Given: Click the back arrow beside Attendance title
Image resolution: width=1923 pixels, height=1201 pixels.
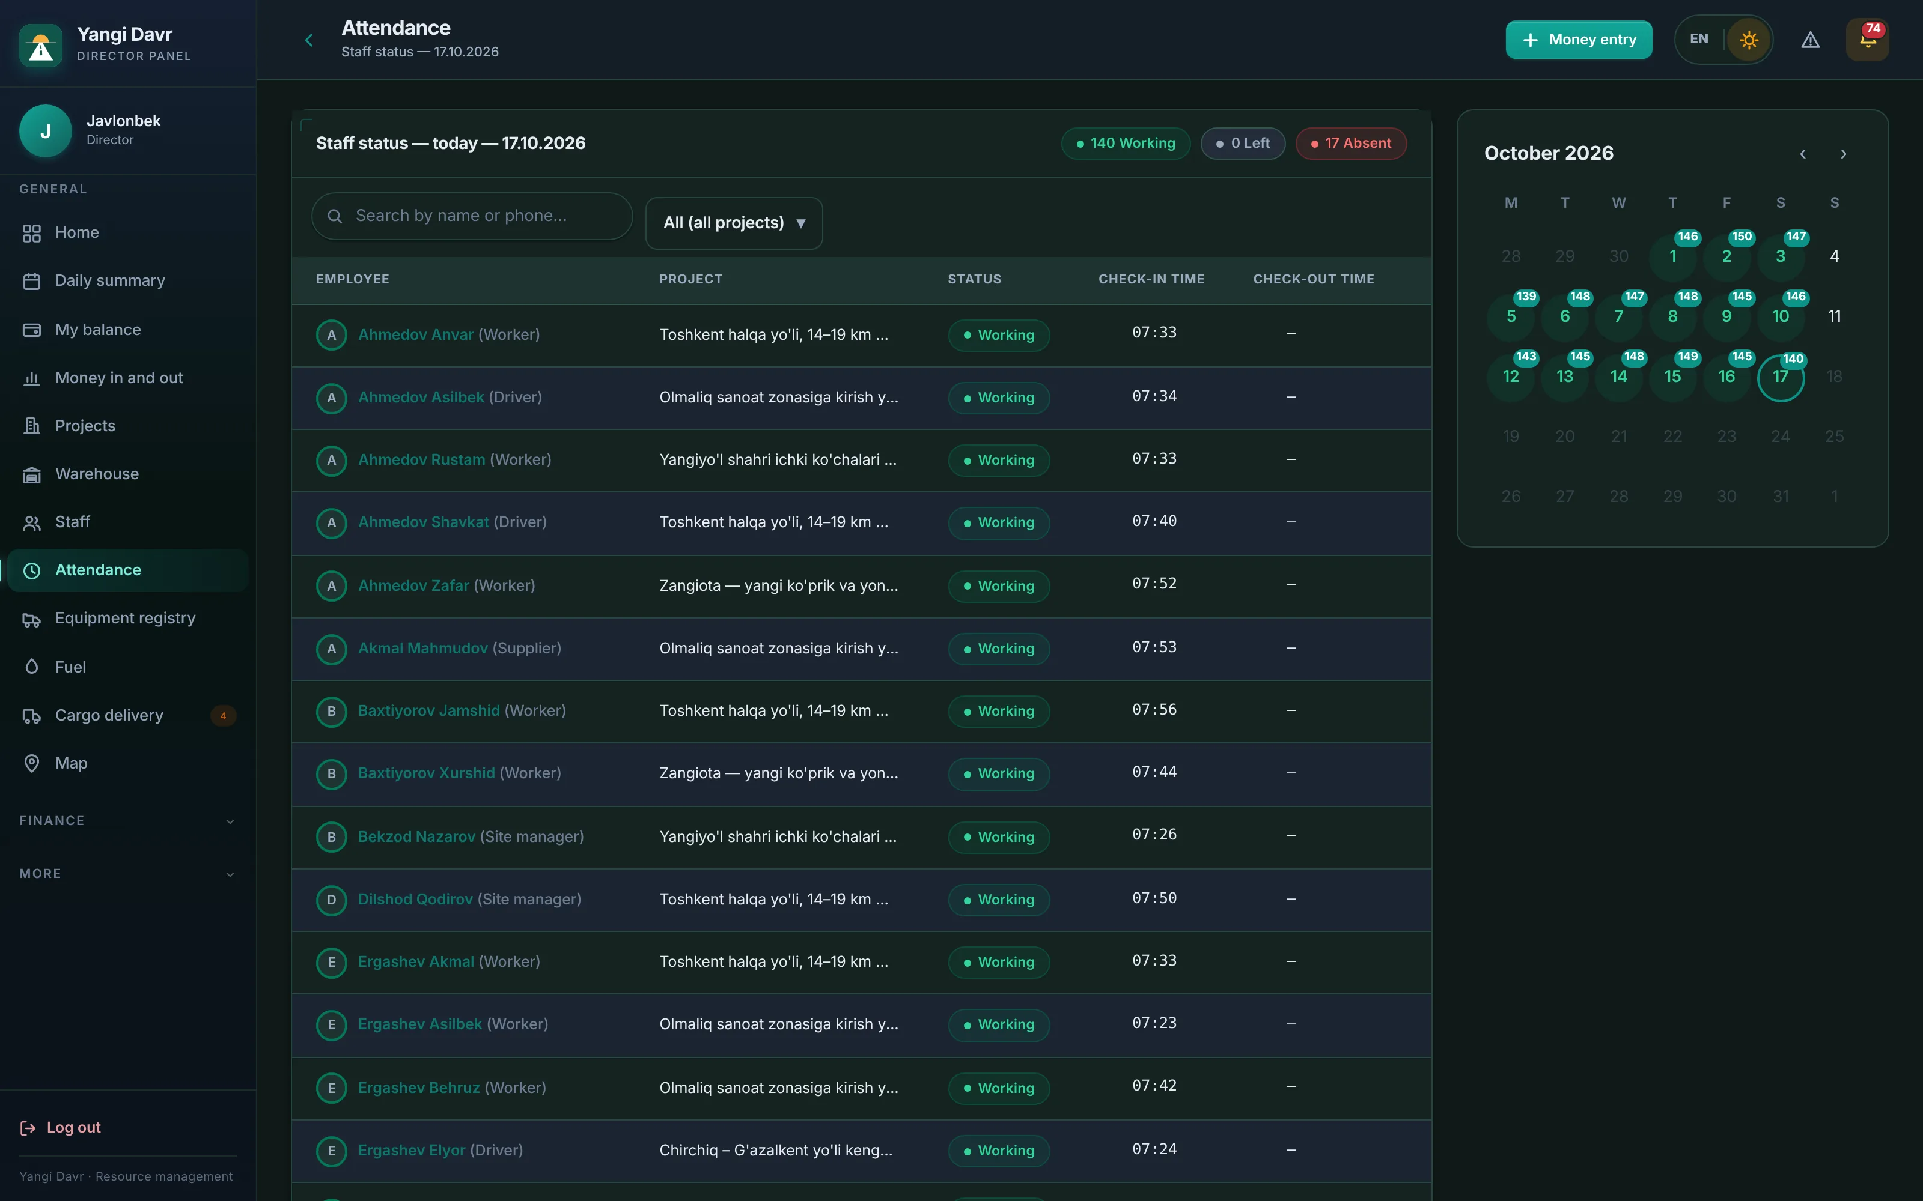Looking at the screenshot, I should [x=309, y=40].
